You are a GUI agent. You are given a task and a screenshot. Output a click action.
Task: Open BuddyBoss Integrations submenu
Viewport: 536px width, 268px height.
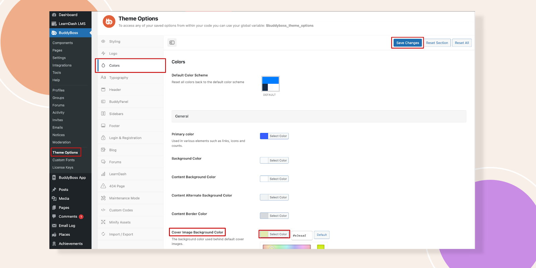tap(62, 65)
